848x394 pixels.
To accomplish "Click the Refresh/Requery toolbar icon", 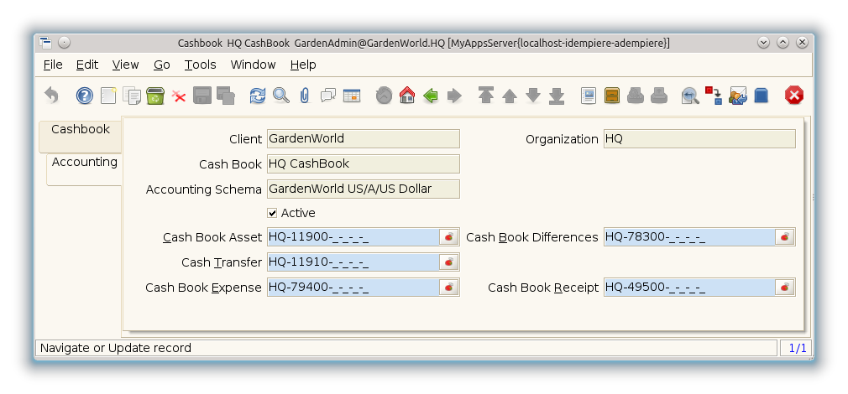I will 258,96.
